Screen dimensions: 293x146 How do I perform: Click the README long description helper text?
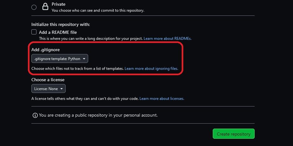[x=91, y=39]
